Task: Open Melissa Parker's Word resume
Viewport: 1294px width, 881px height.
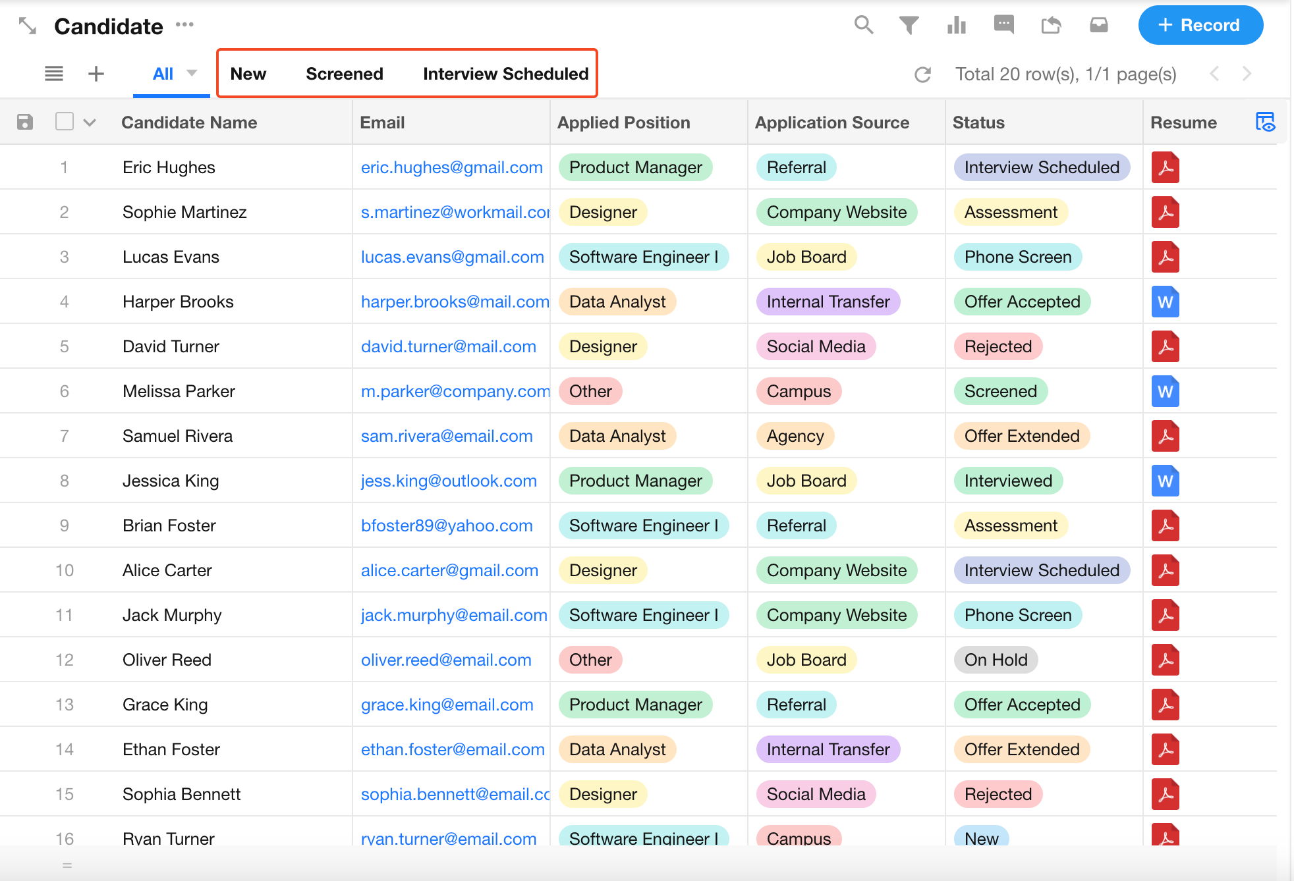Action: [x=1165, y=391]
